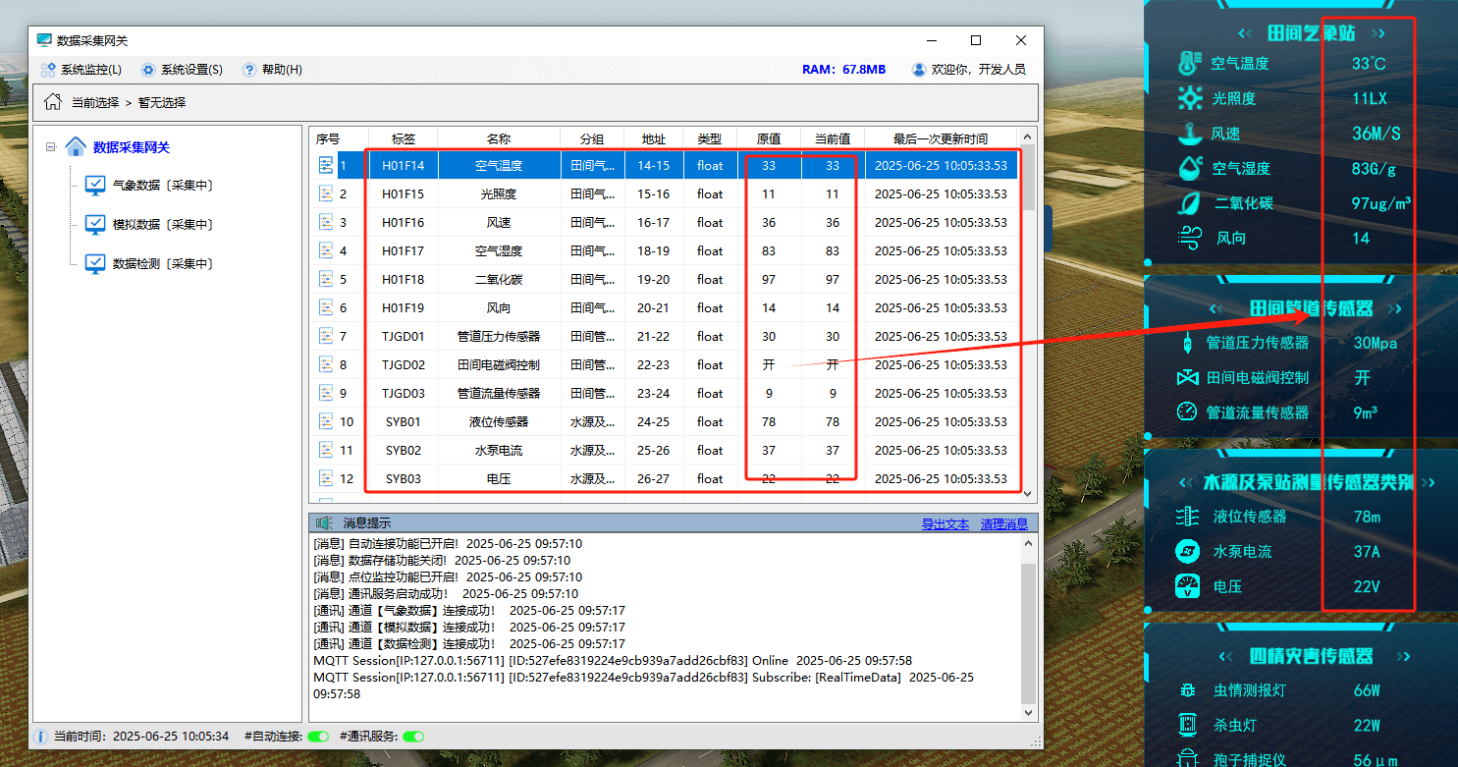Click the 清理消息 link
The image size is (1458, 767).
click(1003, 523)
